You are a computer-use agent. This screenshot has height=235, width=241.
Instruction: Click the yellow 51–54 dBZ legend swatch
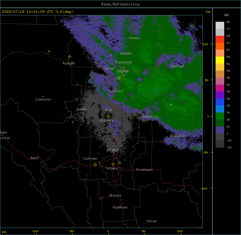tap(220, 60)
